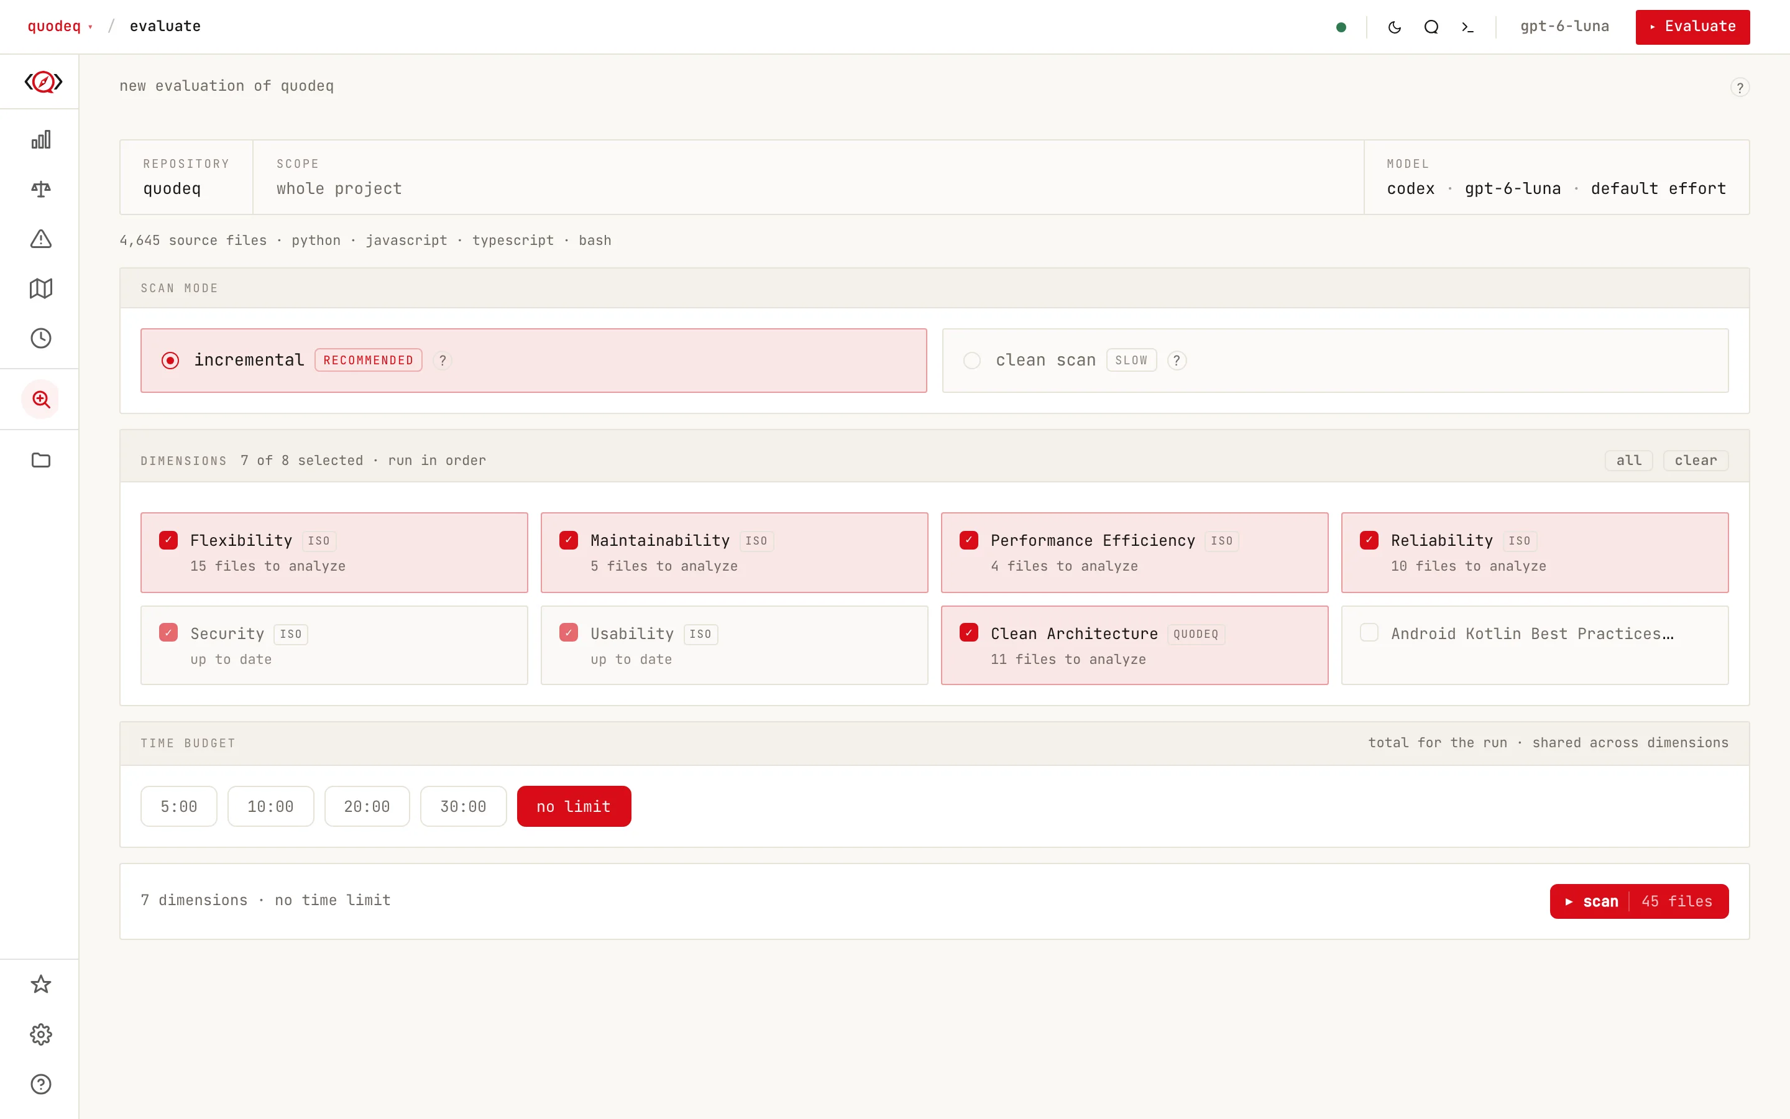This screenshot has width=1790, height=1119.
Task: Open the star favorites sidebar icon
Action: click(x=40, y=984)
